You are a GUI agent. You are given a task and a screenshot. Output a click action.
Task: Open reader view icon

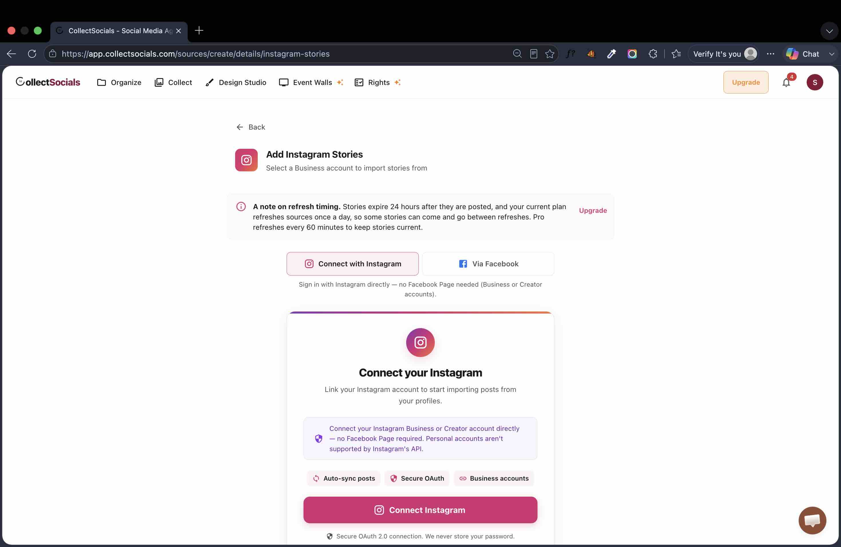533,54
